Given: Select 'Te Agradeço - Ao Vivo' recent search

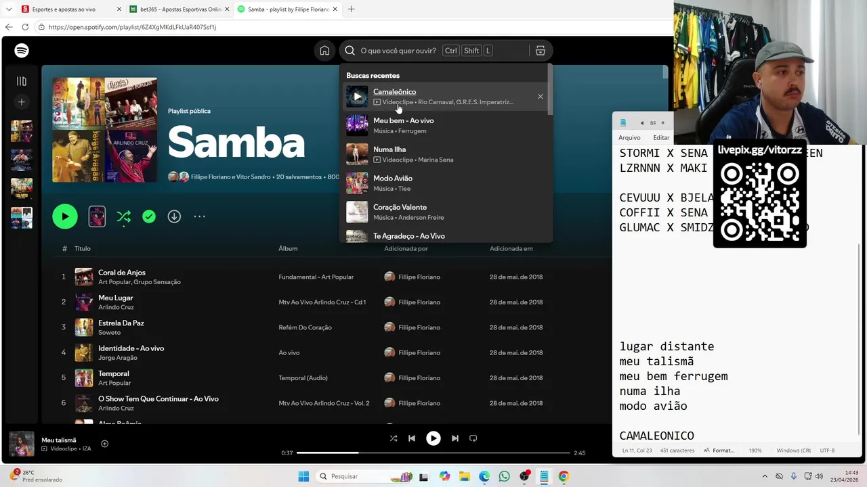Looking at the screenshot, I should tap(446, 235).
